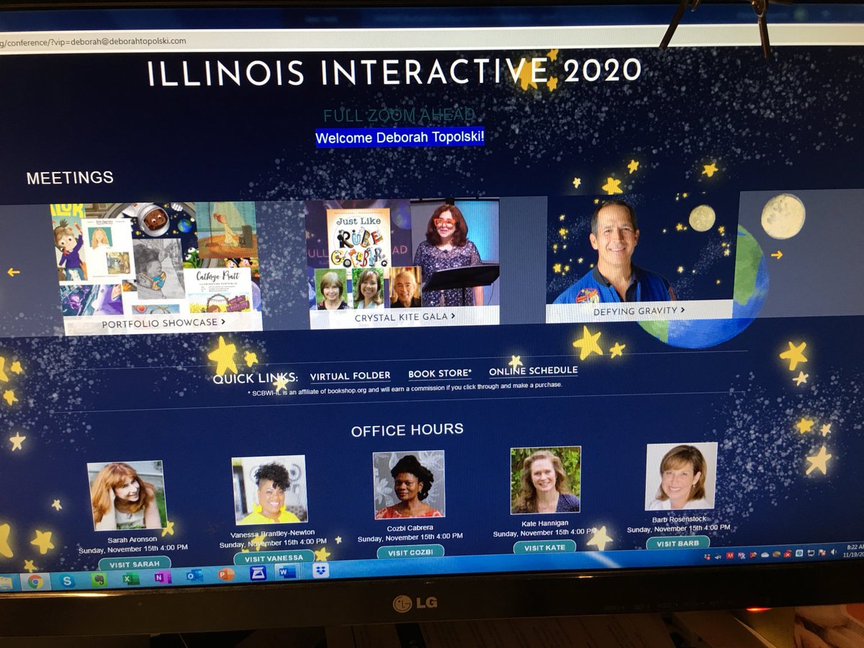Click Barb Rosenstock's photo

click(x=681, y=476)
